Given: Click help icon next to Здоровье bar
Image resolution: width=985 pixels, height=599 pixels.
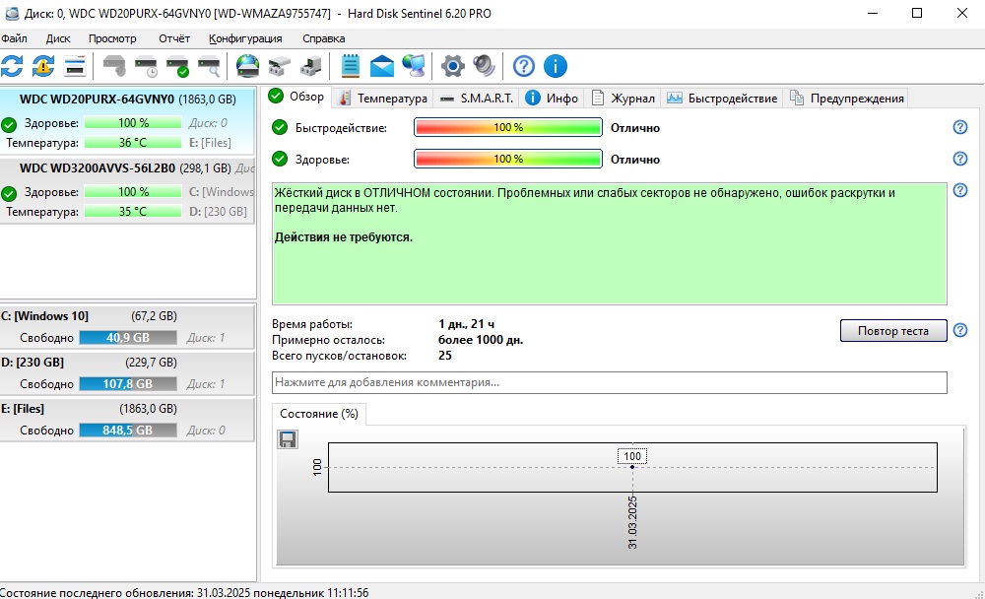Looking at the screenshot, I should click(x=959, y=159).
